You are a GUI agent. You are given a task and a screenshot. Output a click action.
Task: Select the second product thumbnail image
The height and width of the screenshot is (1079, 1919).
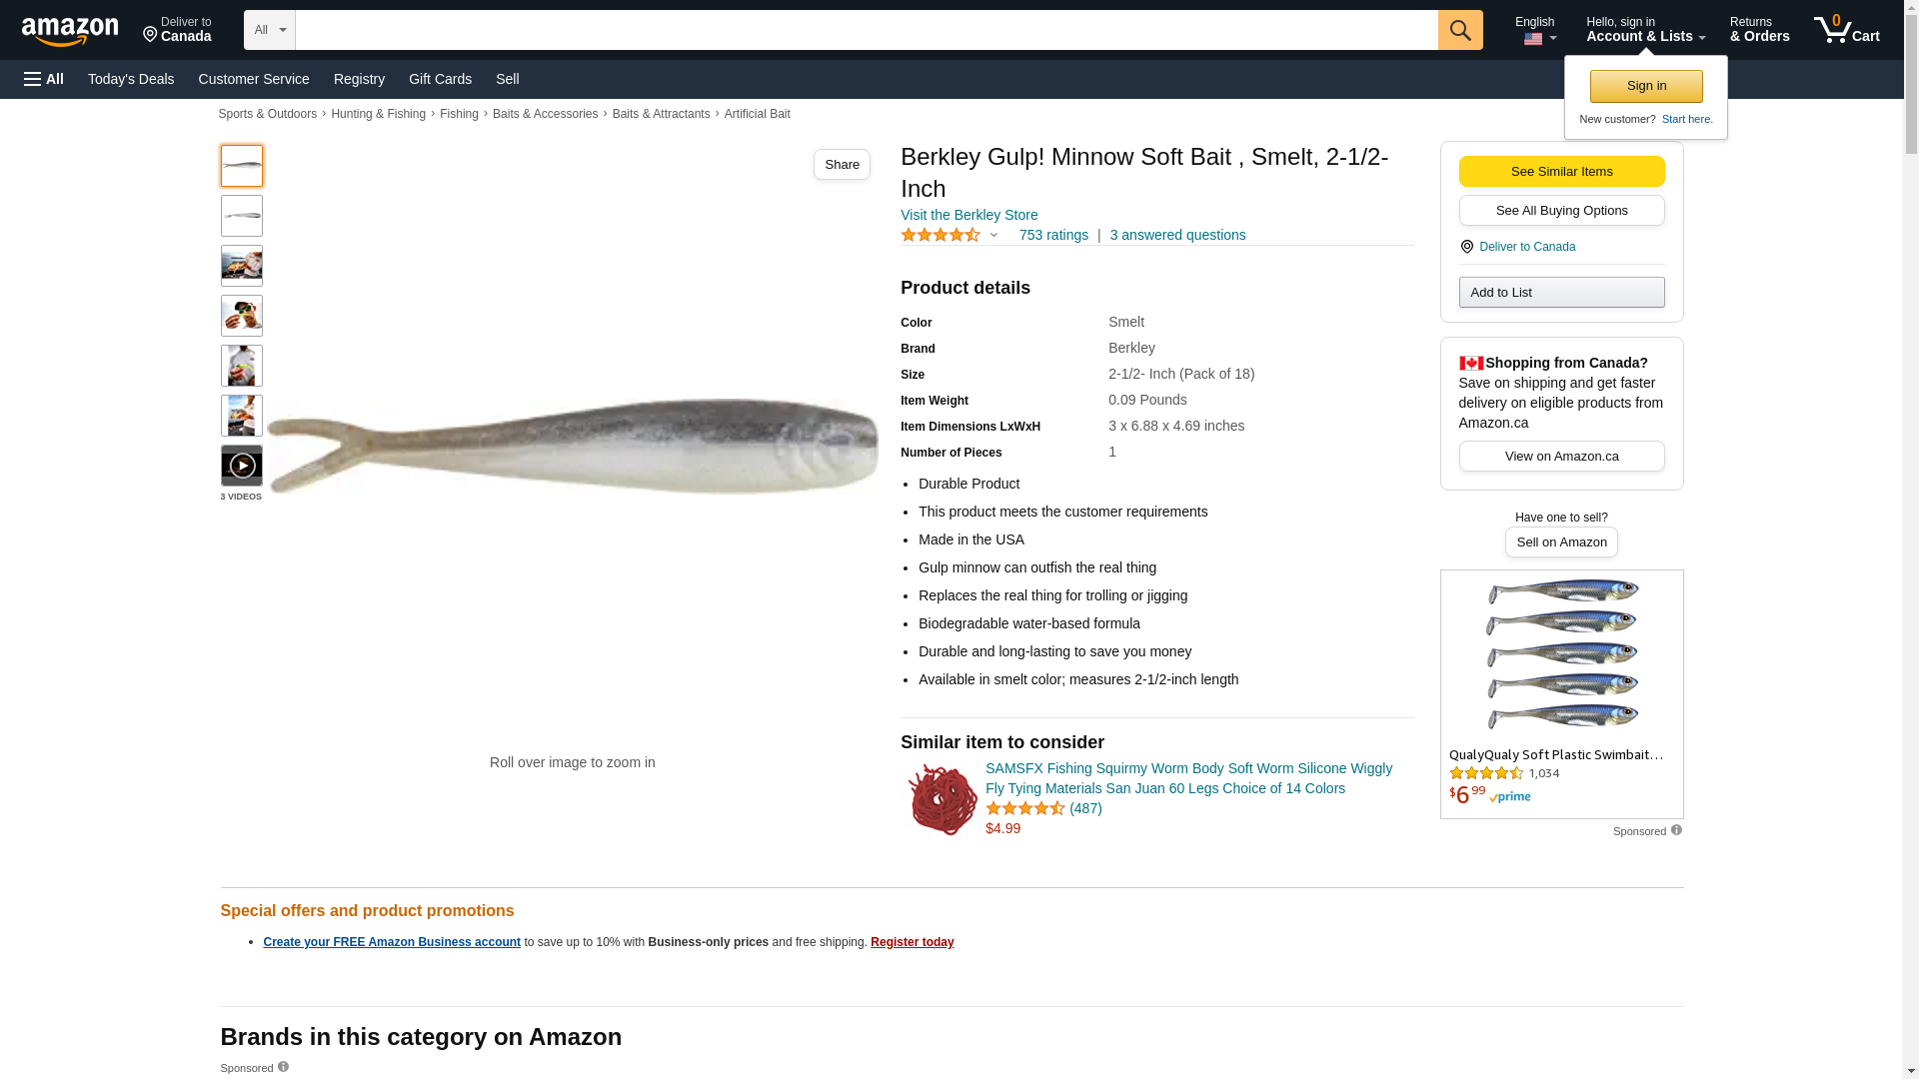click(x=242, y=216)
